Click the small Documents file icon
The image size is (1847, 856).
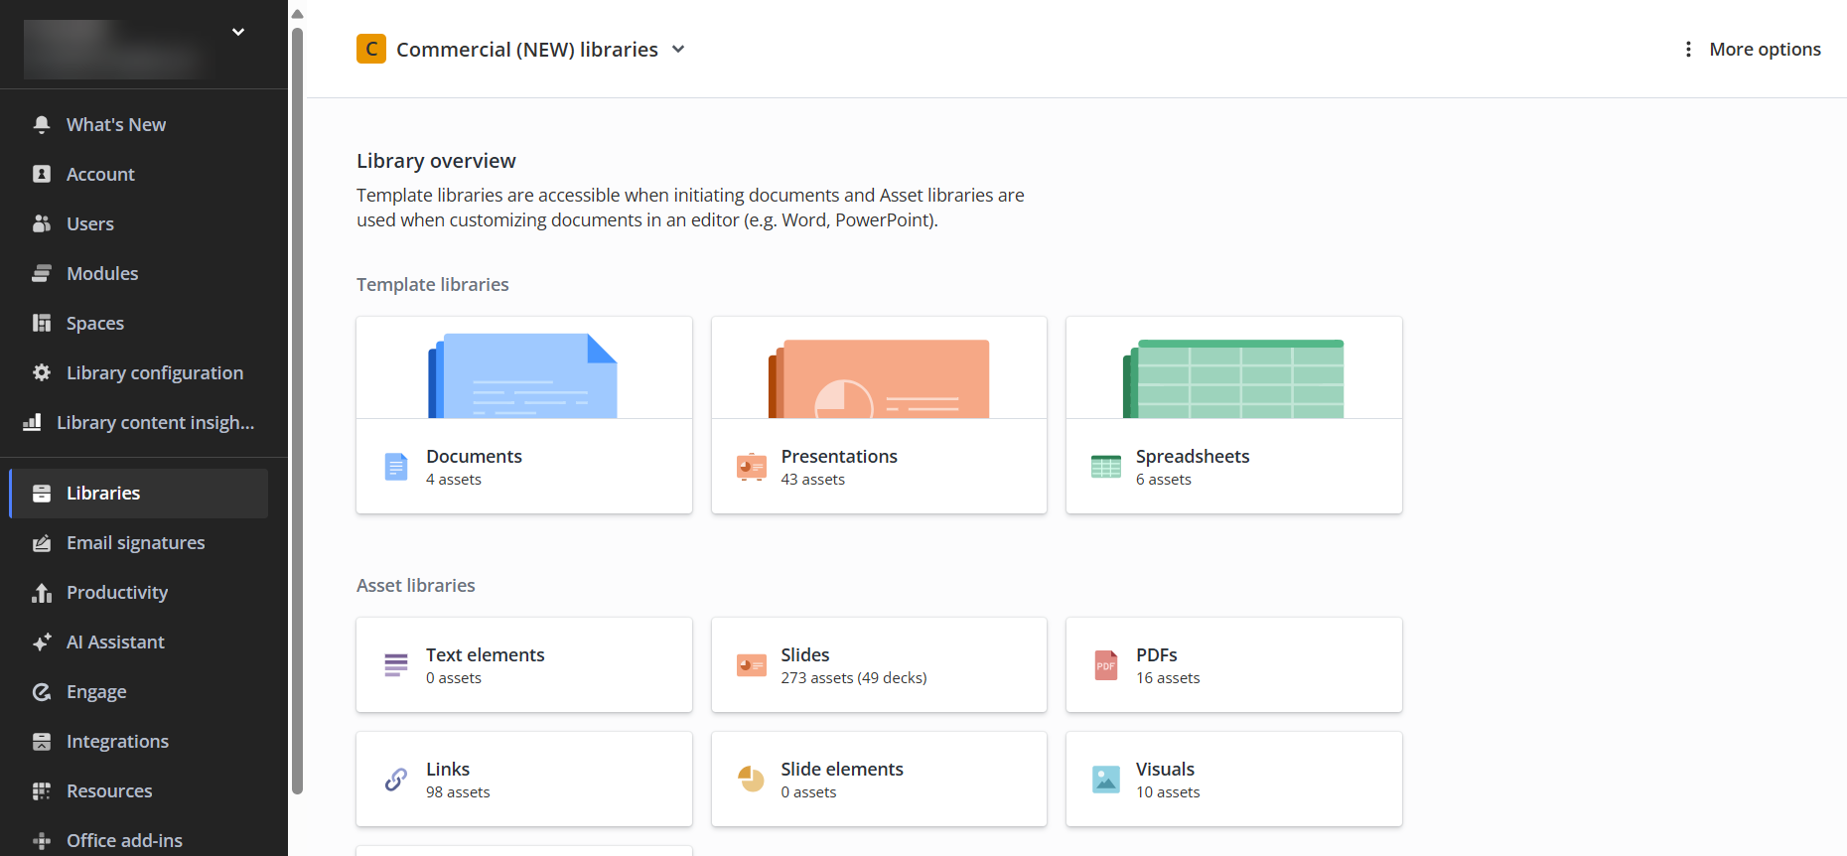(x=396, y=467)
